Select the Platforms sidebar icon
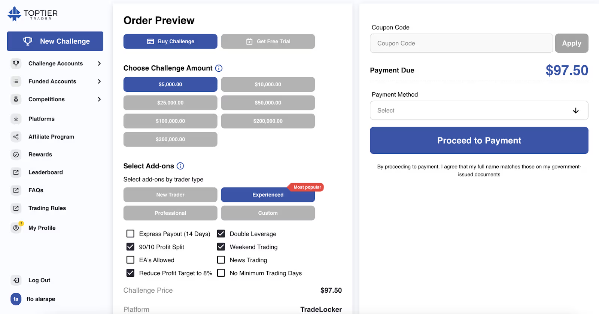The height and width of the screenshot is (314, 599). click(x=16, y=119)
